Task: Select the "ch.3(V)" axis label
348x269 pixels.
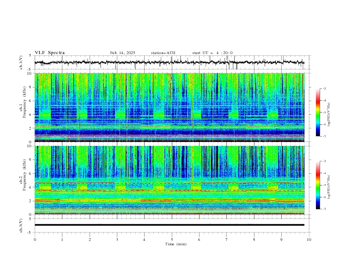Action: click(21, 225)
